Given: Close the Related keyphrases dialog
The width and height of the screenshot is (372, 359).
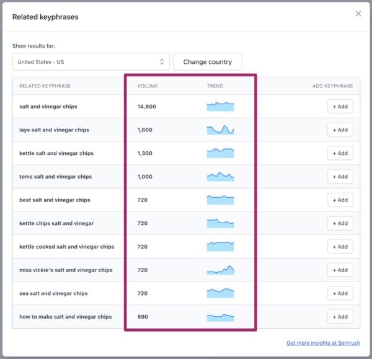Looking at the screenshot, I should pos(358,14).
